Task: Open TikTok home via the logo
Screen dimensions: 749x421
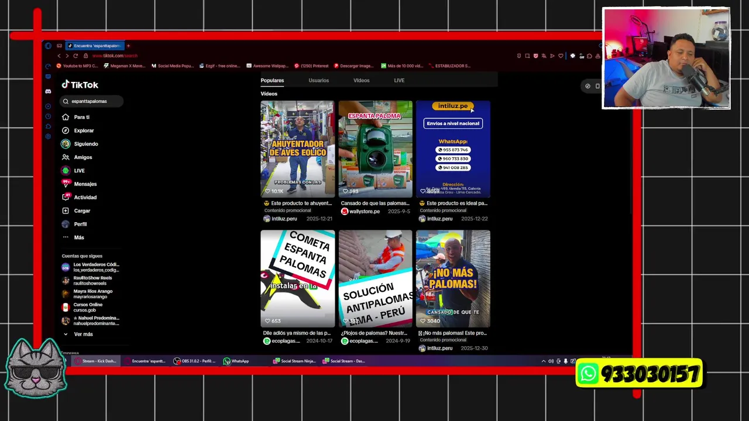Action: click(80, 85)
